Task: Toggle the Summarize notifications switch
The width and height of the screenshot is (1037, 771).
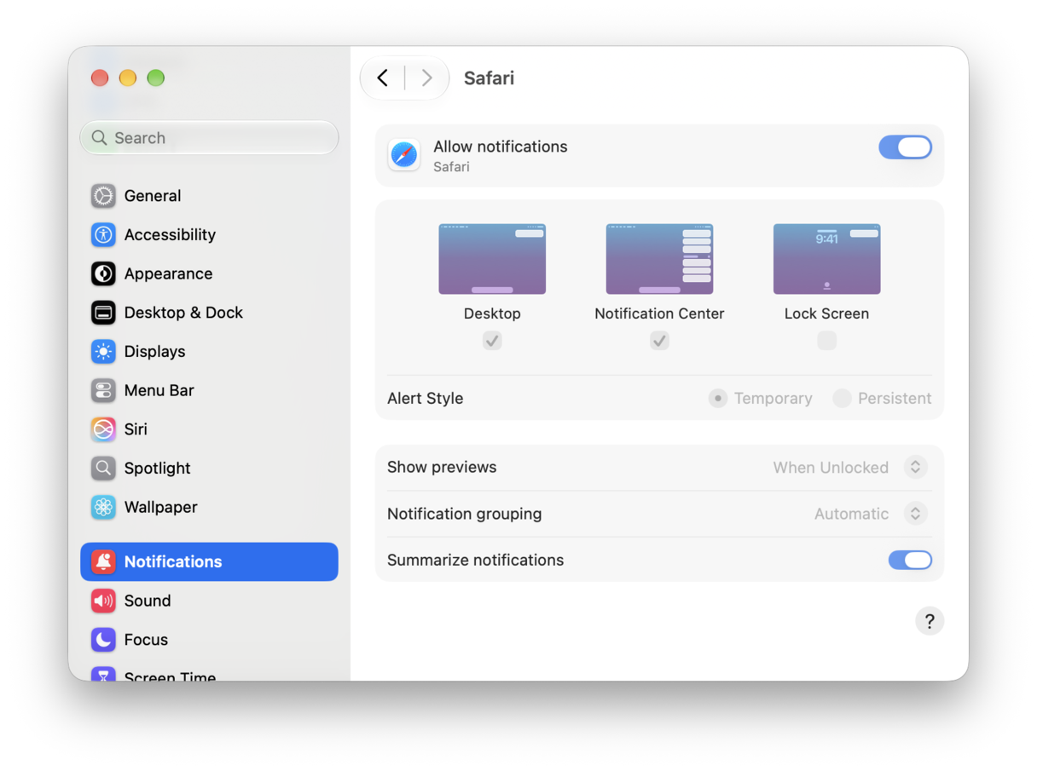Action: click(x=910, y=560)
